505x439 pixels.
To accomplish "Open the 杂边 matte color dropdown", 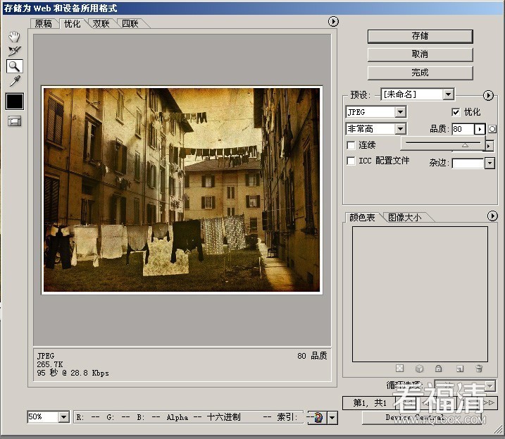I will 490,163.
